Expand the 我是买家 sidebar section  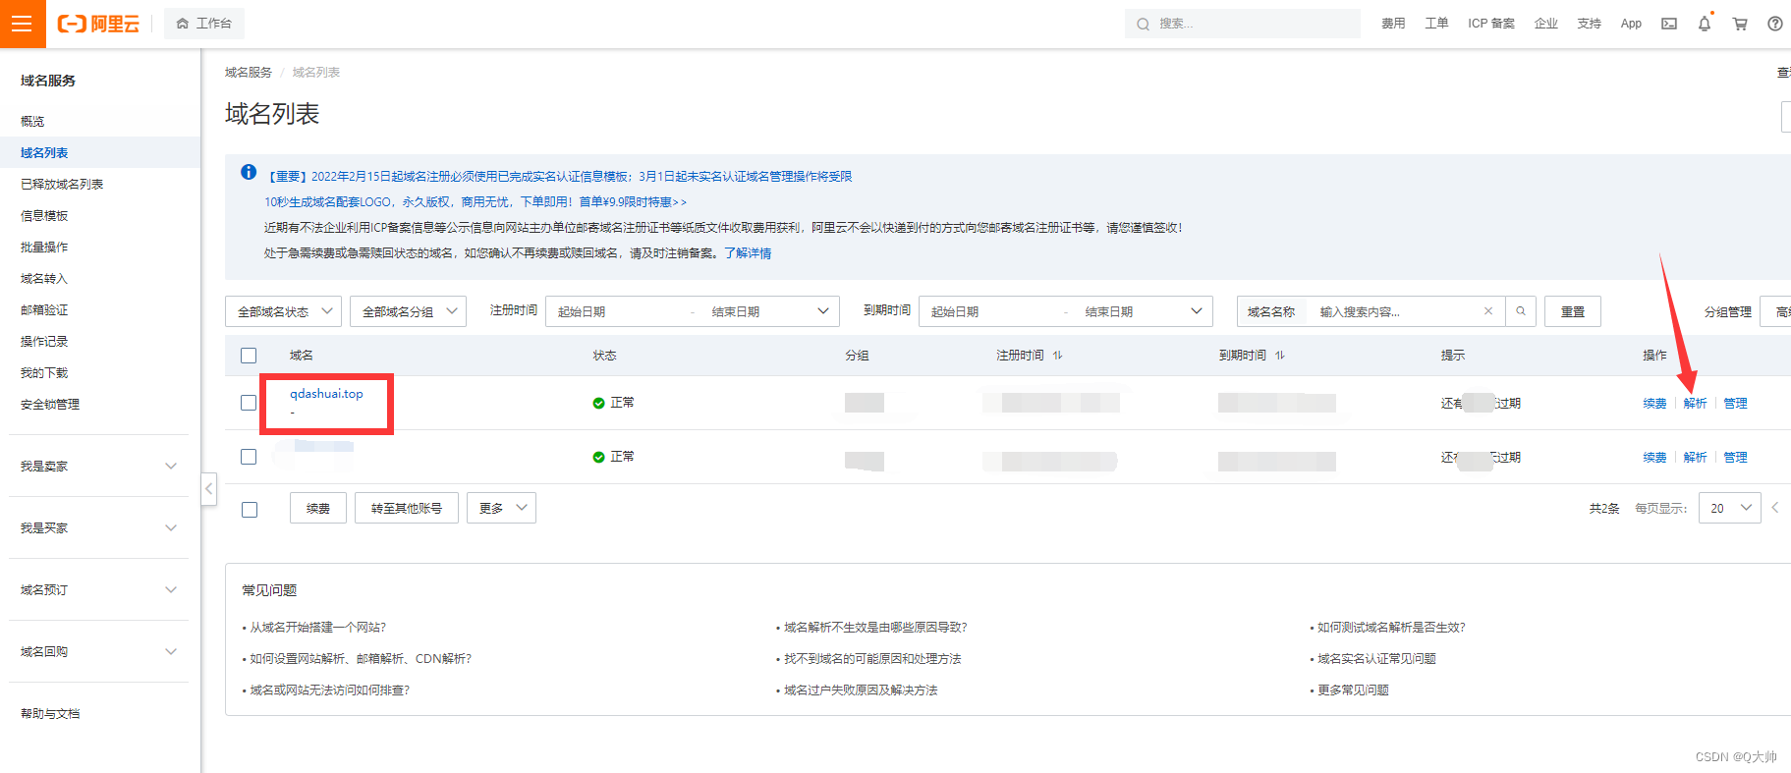pos(98,527)
